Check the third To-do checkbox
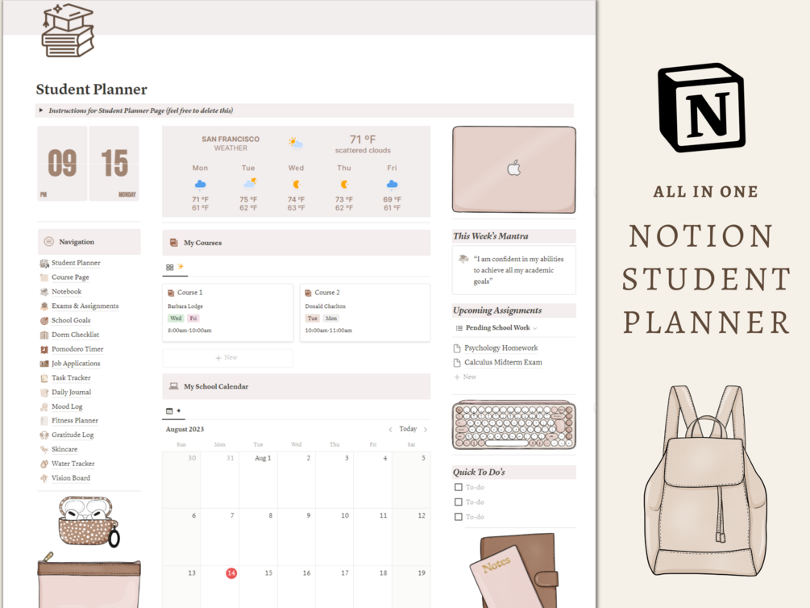This screenshot has width=810, height=608. pos(459,517)
